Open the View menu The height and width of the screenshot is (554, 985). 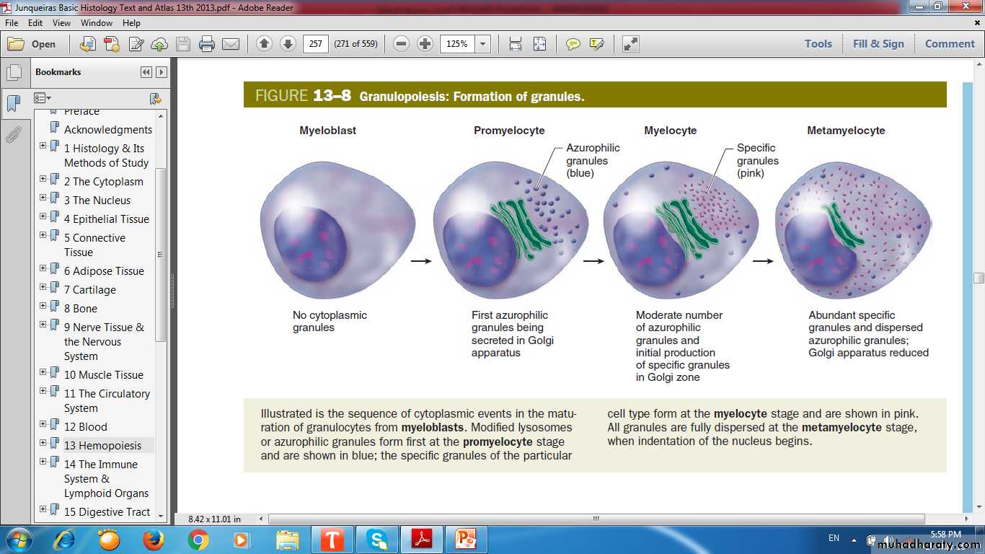62,23
